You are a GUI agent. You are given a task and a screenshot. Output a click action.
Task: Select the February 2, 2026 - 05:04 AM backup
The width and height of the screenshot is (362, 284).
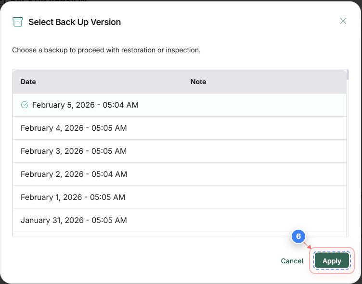coord(180,174)
